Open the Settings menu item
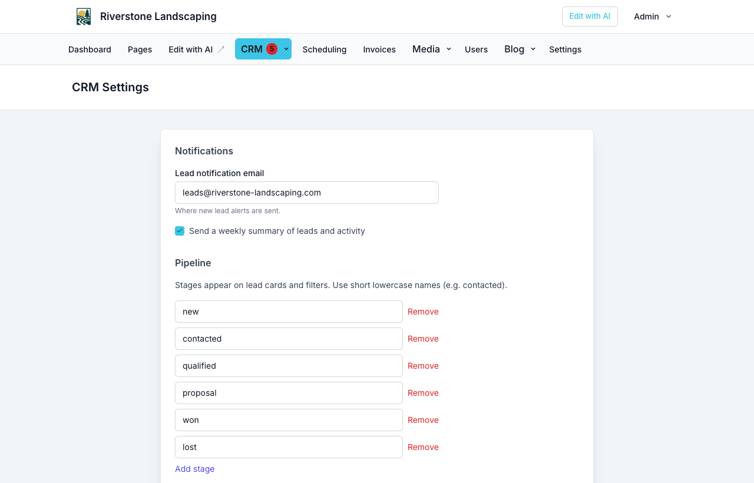Image resolution: width=754 pixels, height=483 pixels. (x=565, y=49)
